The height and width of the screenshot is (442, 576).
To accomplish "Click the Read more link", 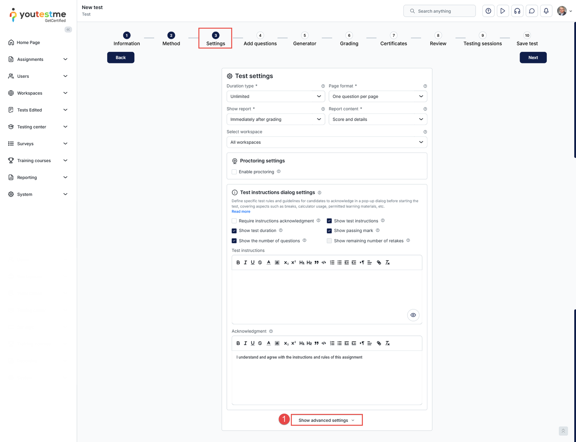I will 240,211.
